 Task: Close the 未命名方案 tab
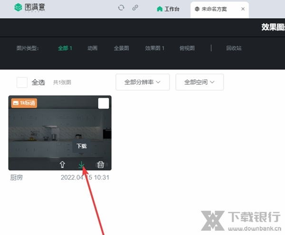pyautogui.click(x=243, y=9)
